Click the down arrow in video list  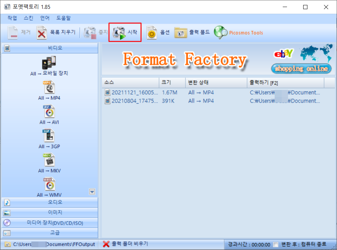click(92, 191)
